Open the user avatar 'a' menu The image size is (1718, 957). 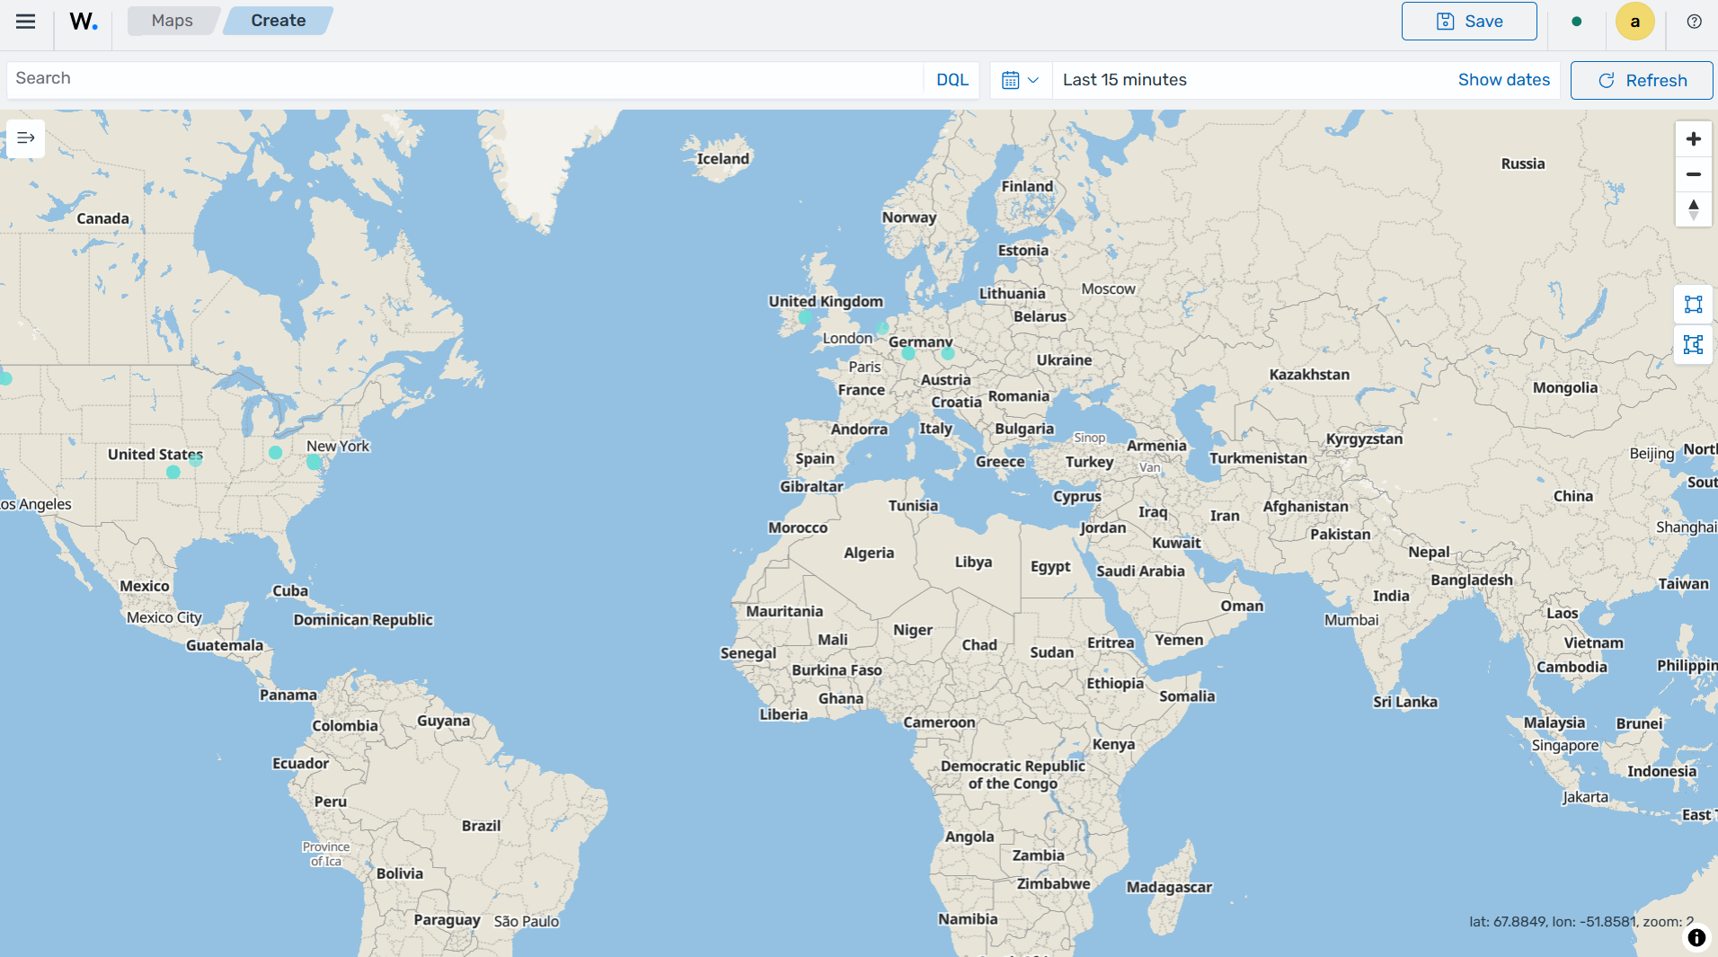(x=1634, y=22)
